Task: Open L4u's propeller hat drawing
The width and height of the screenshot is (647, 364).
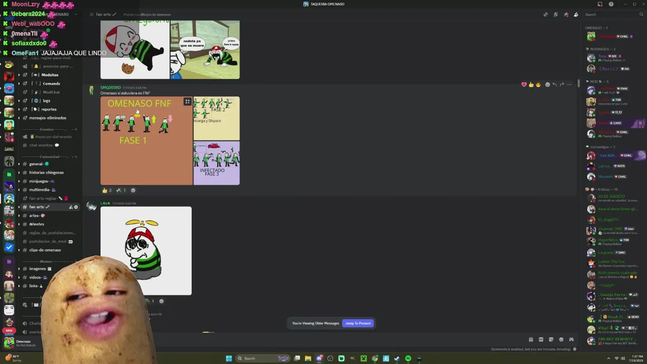Action: pos(146,251)
